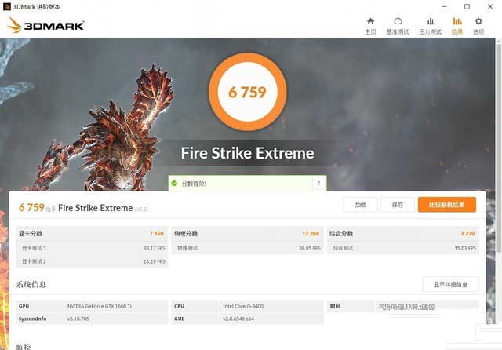This screenshot has width=502, height=350.
Task: Open the Options (选项) gear tab
Action: tap(478, 26)
